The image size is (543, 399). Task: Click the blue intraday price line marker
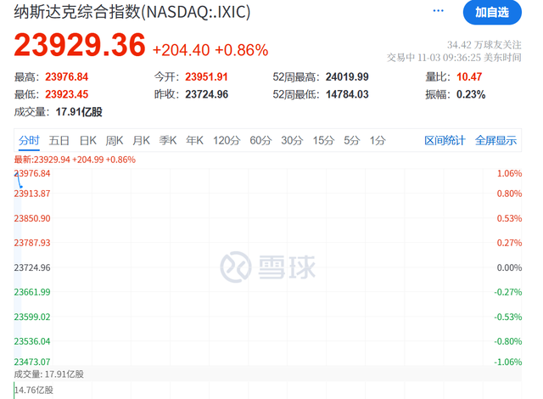(19, 181)
